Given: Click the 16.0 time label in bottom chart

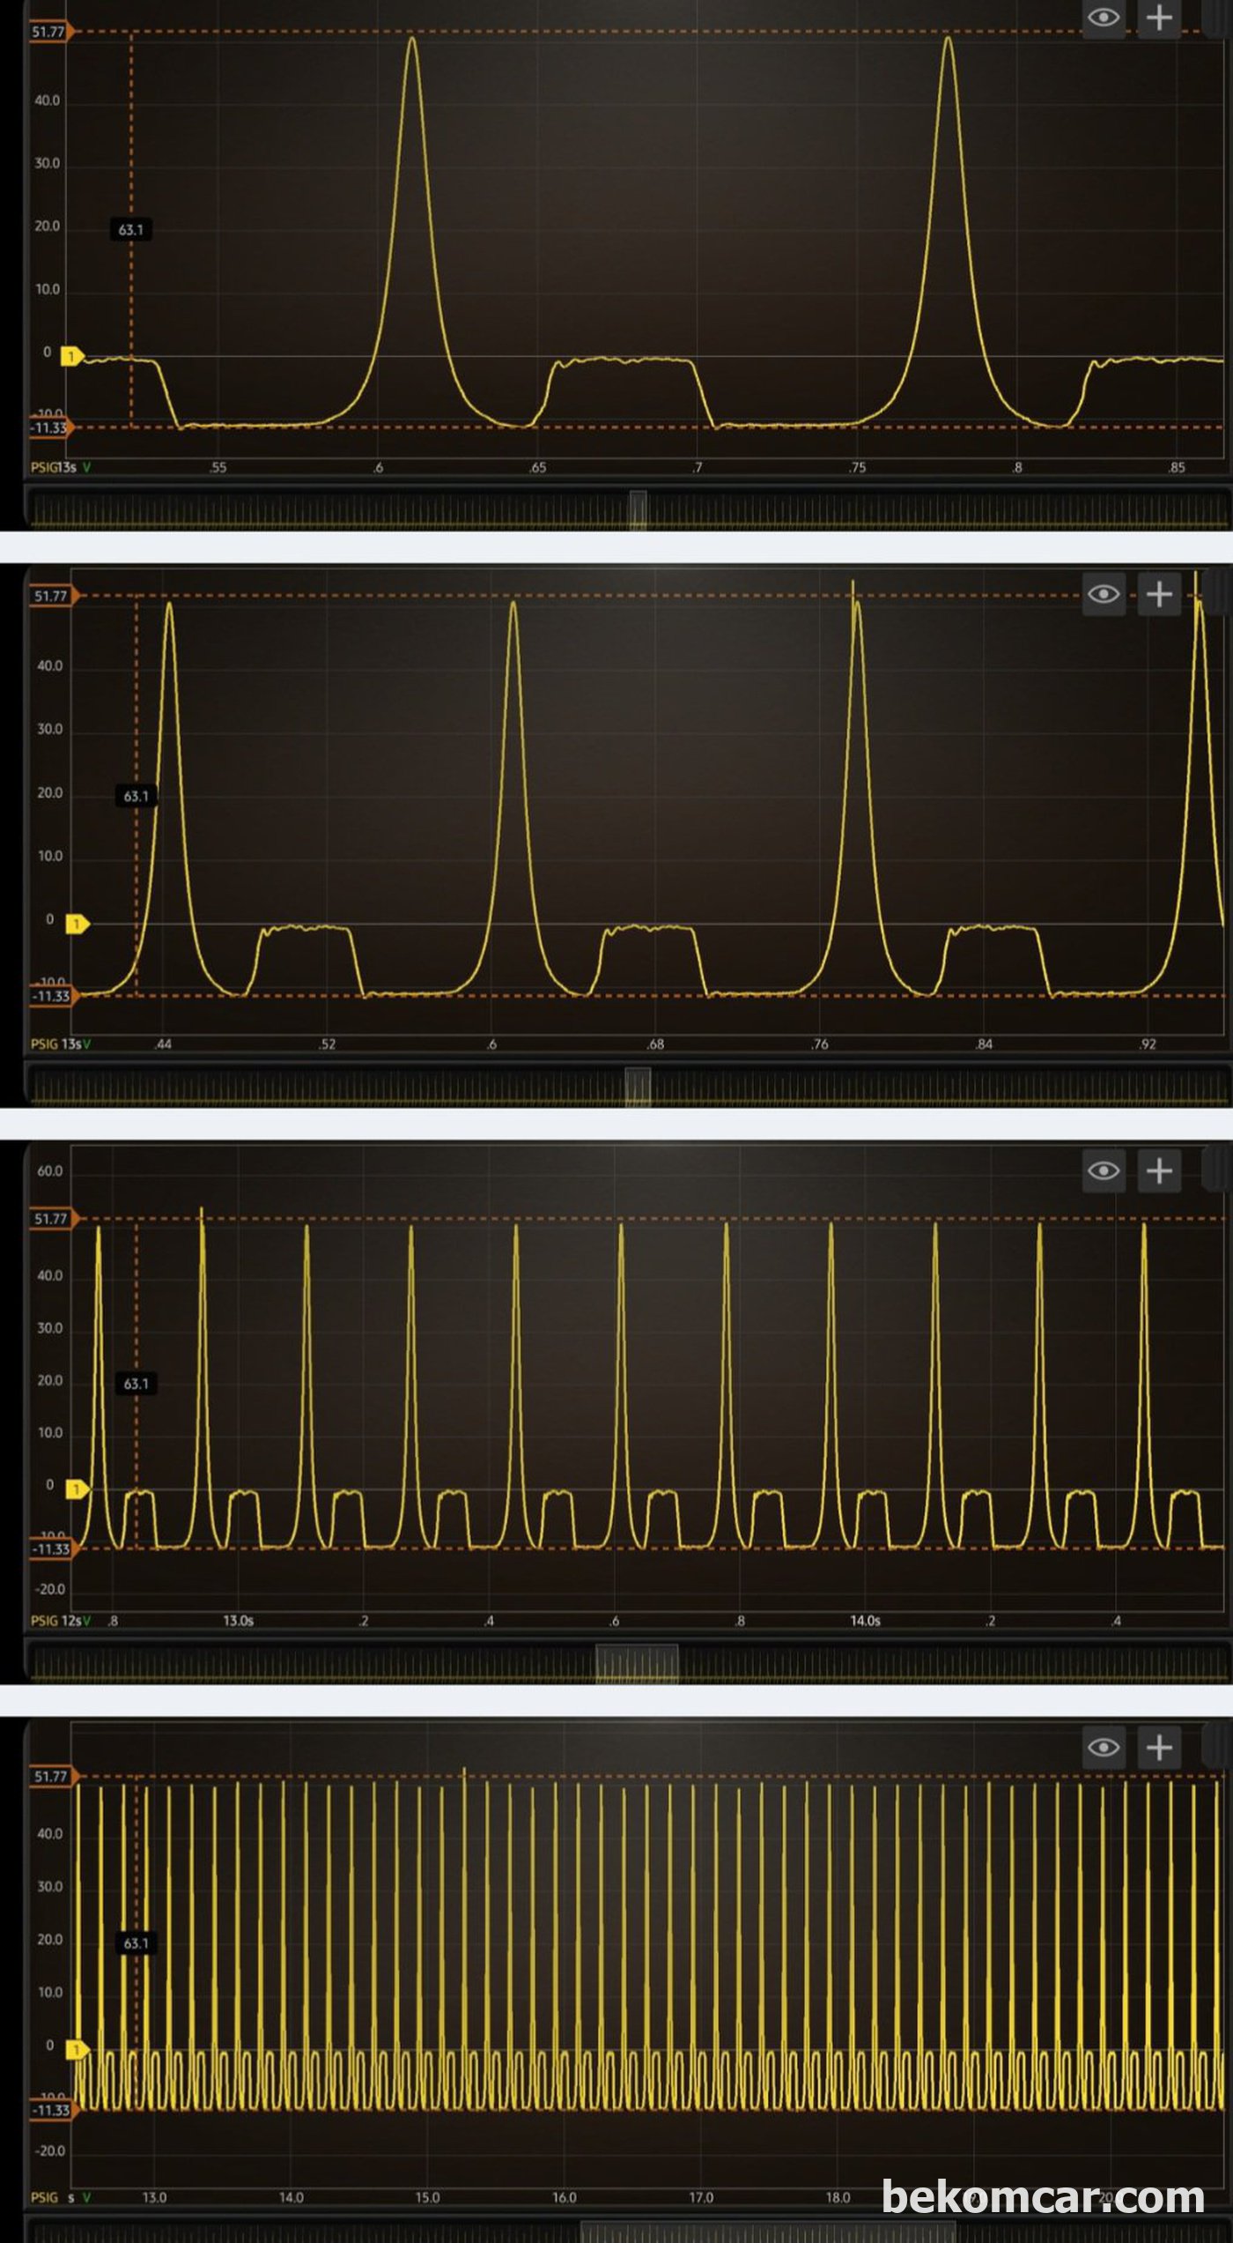Looking at the screenshot, I should (565, 2197).
